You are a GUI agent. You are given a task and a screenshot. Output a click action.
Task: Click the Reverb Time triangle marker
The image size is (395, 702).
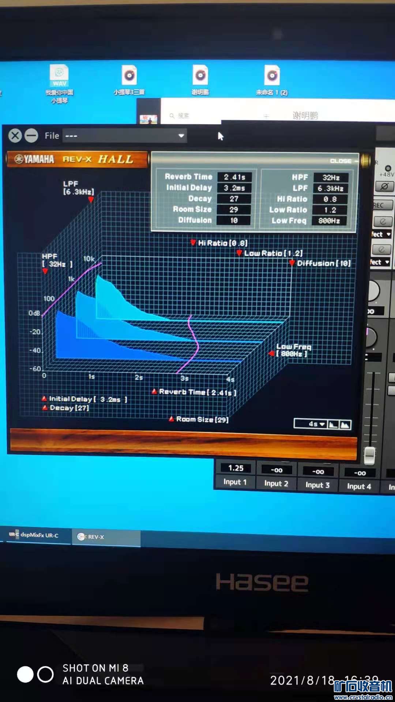[x=154, y=392]
